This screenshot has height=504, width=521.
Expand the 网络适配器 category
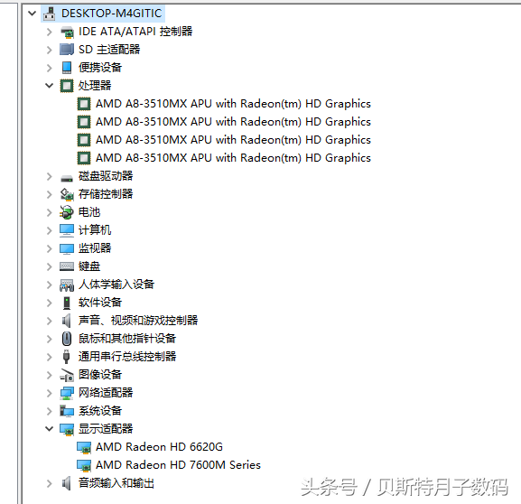click(50, 393)
